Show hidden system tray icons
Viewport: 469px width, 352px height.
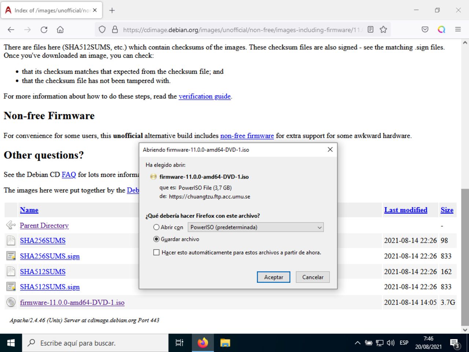tap(357, 343)
